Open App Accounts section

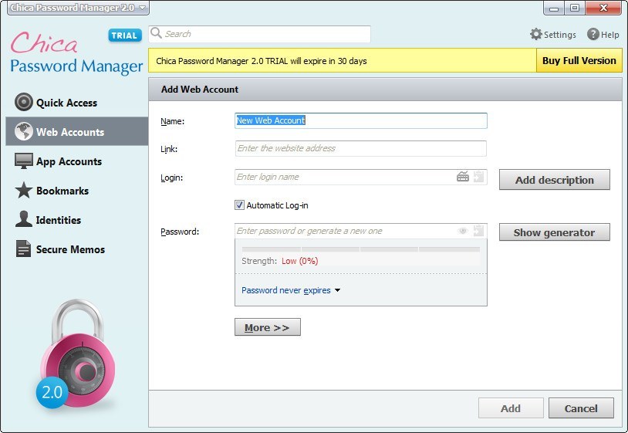(77, 161)
